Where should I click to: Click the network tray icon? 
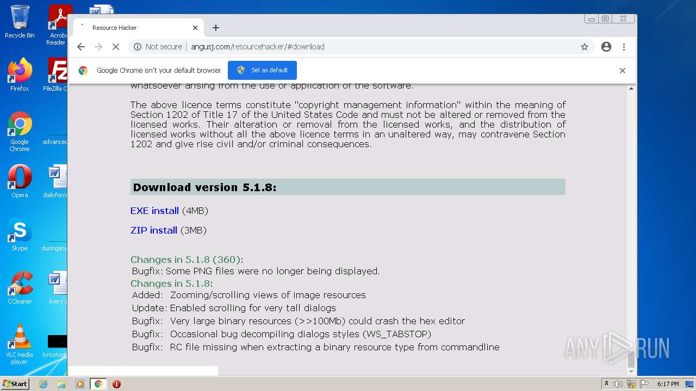click(631, 384)
